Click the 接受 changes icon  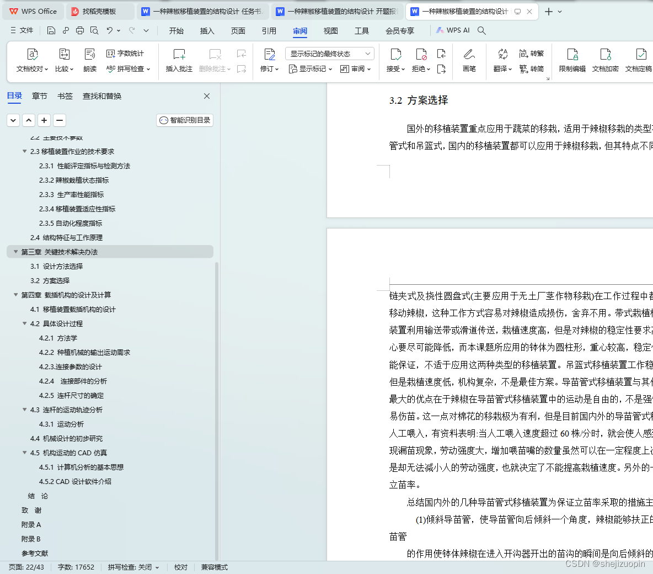click(395, 55)
